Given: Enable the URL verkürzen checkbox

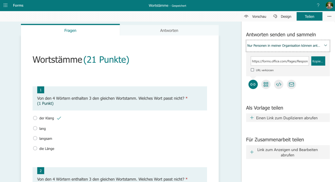Looking at the screenshot, I should click(252, 70).
